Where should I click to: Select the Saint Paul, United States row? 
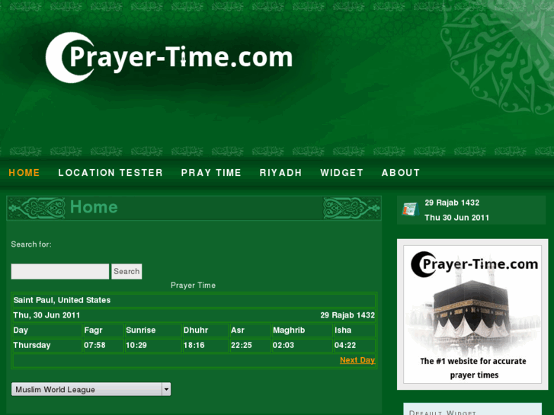(x=194, y=300)
